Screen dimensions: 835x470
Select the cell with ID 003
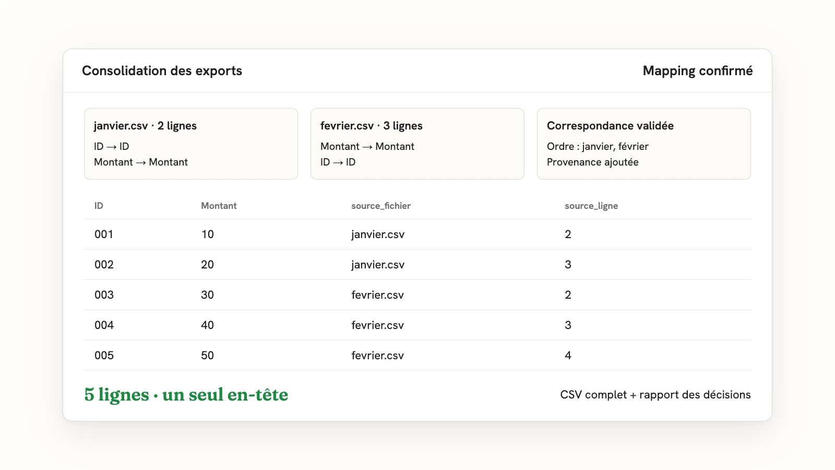coord(104,295)
